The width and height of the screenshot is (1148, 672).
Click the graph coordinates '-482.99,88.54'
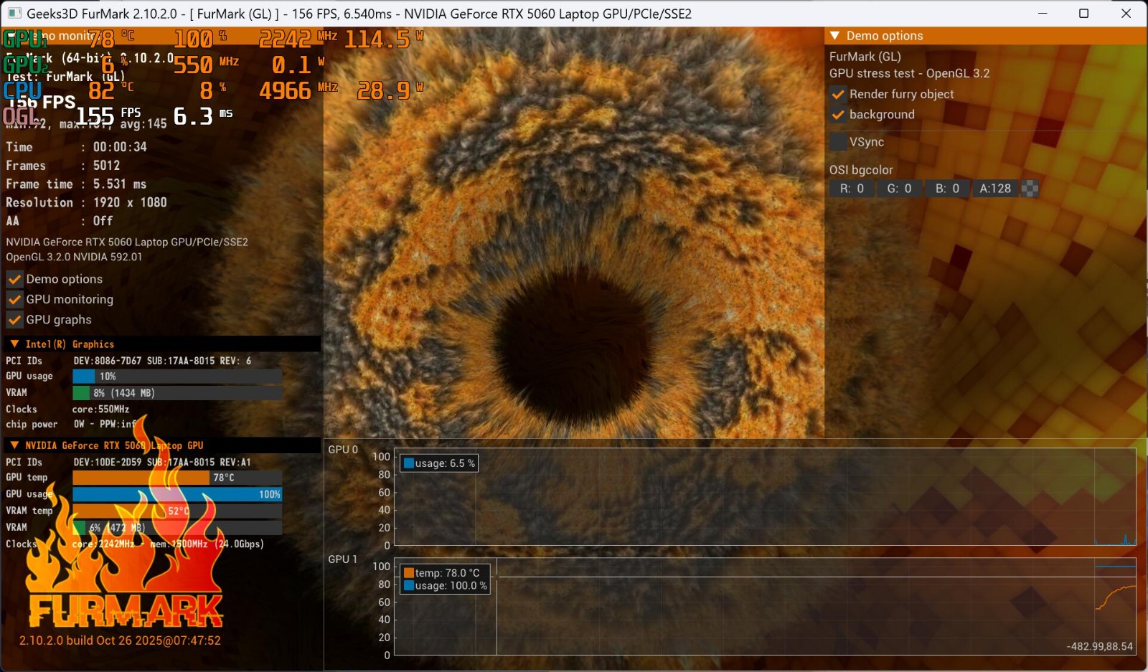click(1100, 646)
